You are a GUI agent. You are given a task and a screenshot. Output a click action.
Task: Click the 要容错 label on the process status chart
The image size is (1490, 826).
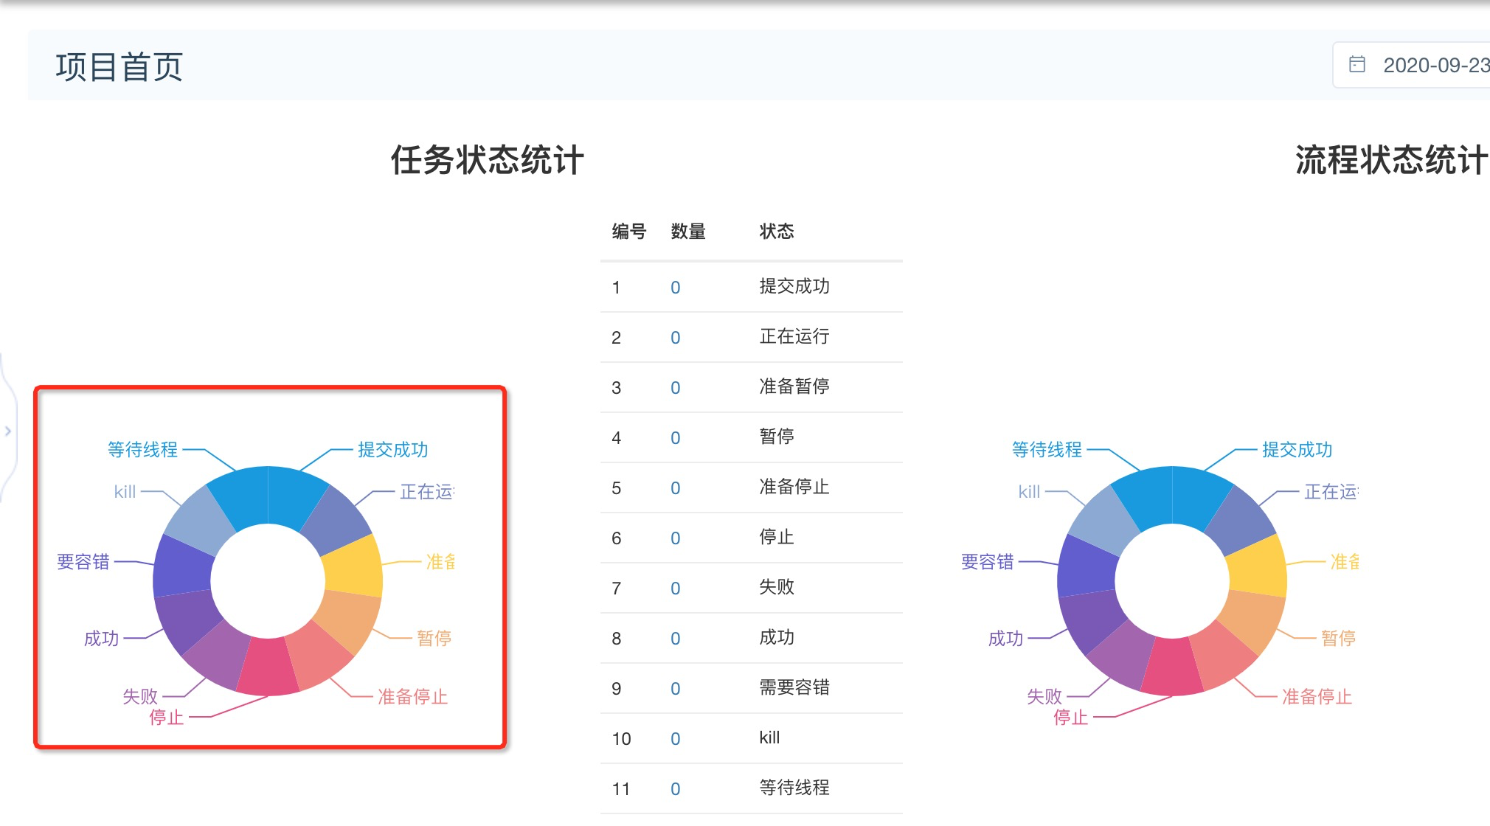pos(987,561)
